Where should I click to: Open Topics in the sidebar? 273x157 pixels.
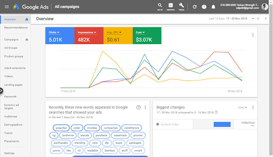[x=8, y=133]
